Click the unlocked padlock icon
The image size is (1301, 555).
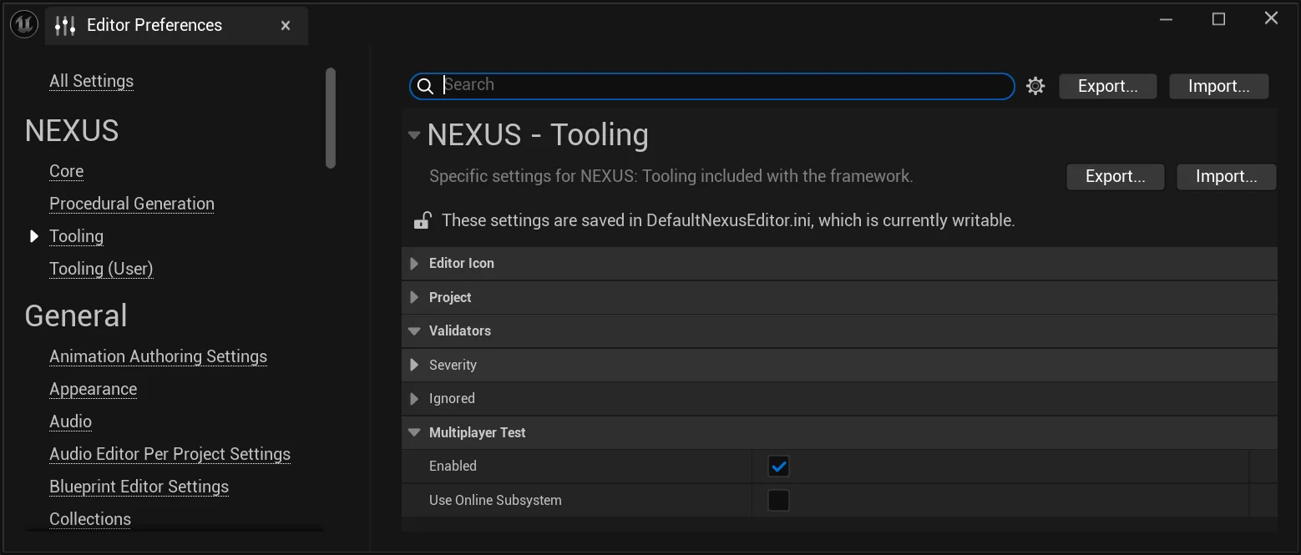tap(423, 220)
